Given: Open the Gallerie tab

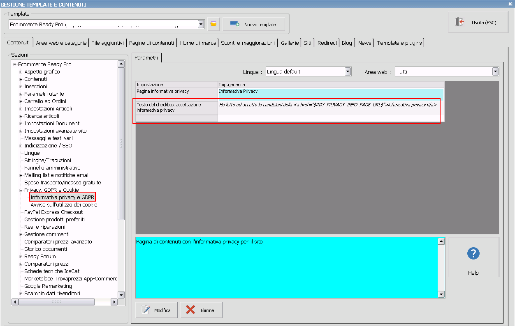Looking at the screenshot, I should (x=290, y=43).
